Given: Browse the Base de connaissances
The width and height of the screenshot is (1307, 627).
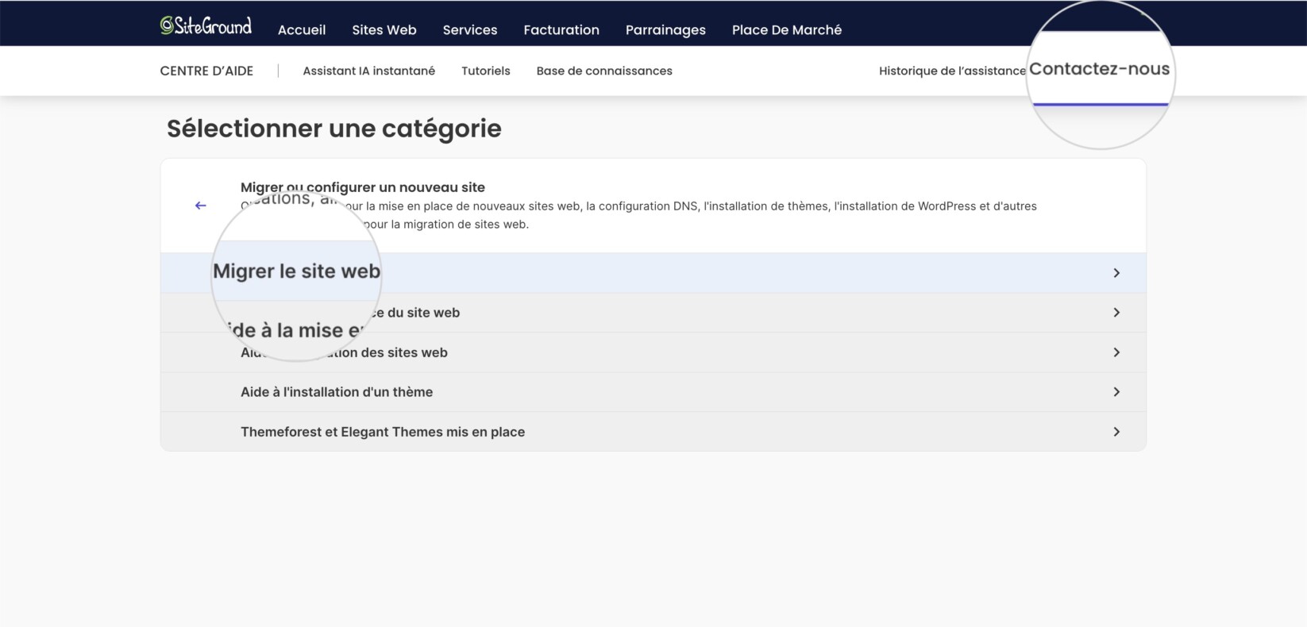Looking at the screenshot, I should click(x=604, y=71).
